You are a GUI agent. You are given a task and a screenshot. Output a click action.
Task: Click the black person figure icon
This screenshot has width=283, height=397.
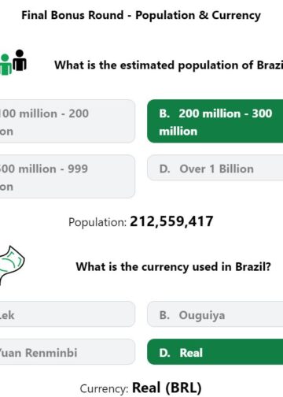point(20,60)
